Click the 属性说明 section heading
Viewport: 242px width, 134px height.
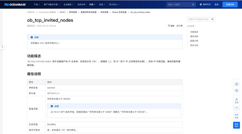(34, 74)
